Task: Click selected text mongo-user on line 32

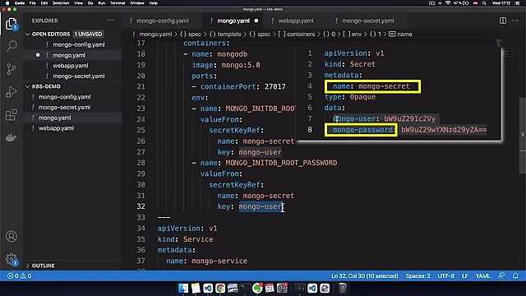Action: click(261, 206)
